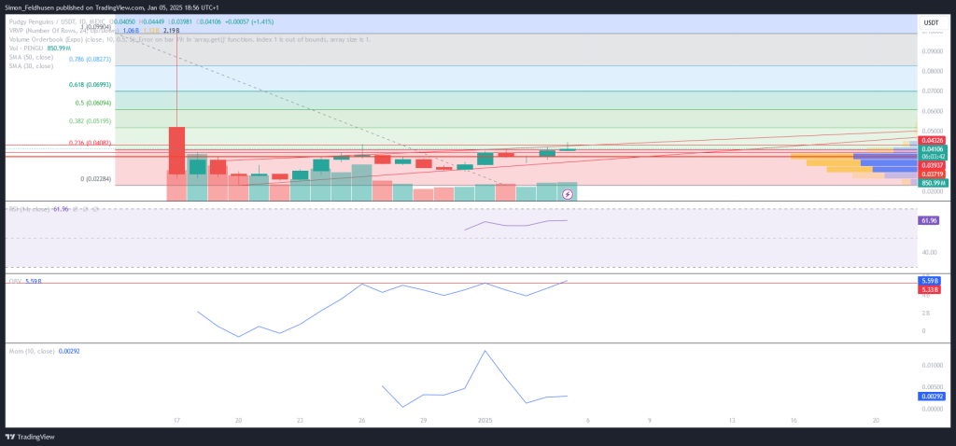Click the blue 5.59B OBV value tag

929,281
